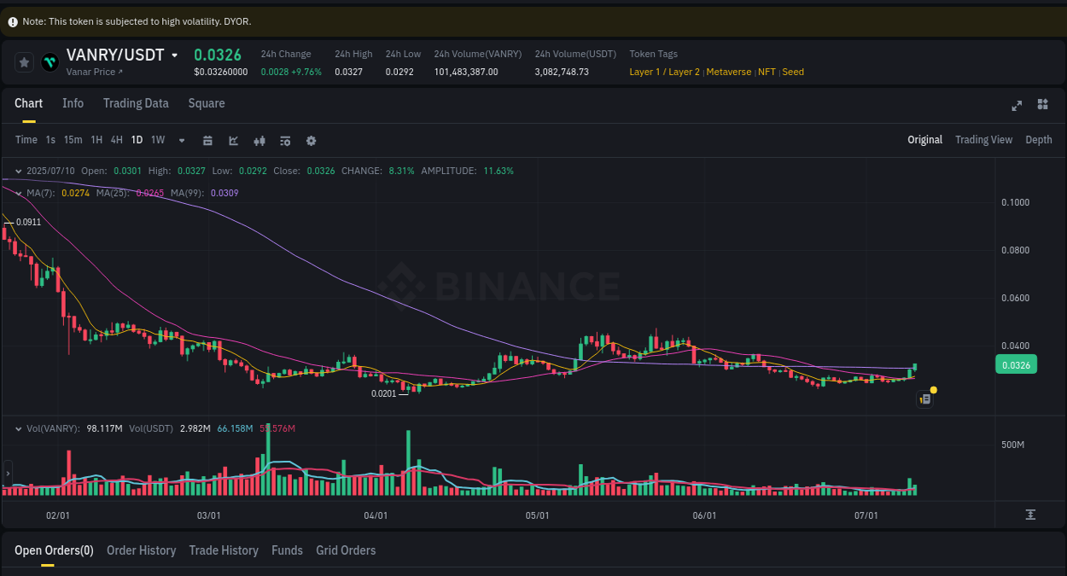Open the date range calendar icon
The height and width of the screenshot is (576, 1067).
coord(207,140)
